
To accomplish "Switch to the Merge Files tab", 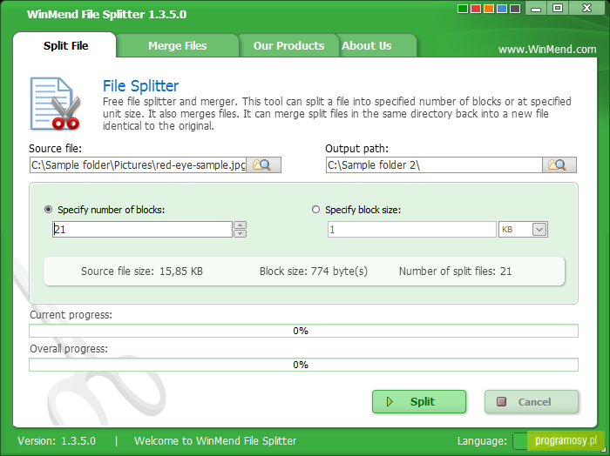I will (178, 46).
